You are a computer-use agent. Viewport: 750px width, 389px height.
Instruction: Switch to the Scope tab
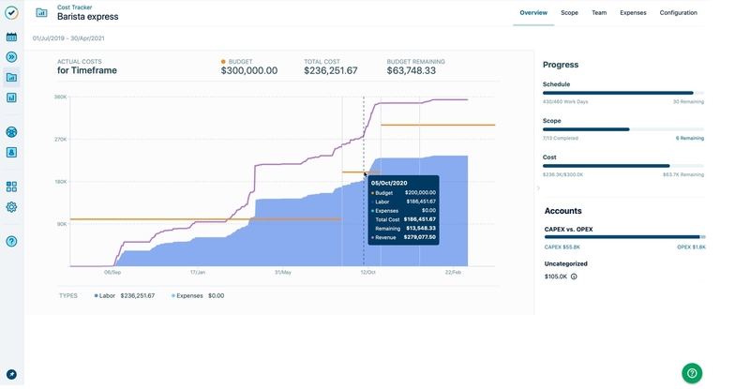pos(569,13)
